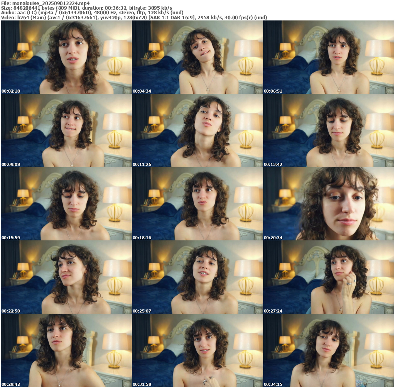Click the file name monalouise_202509012224.mp4

[x=51, y=3]
